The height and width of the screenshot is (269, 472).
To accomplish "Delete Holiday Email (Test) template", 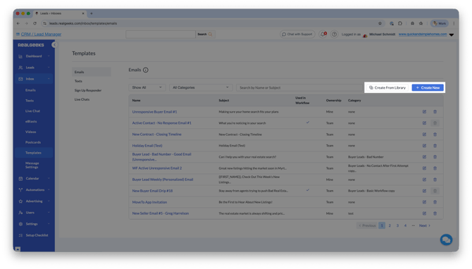I will click(x=435, y=146).
